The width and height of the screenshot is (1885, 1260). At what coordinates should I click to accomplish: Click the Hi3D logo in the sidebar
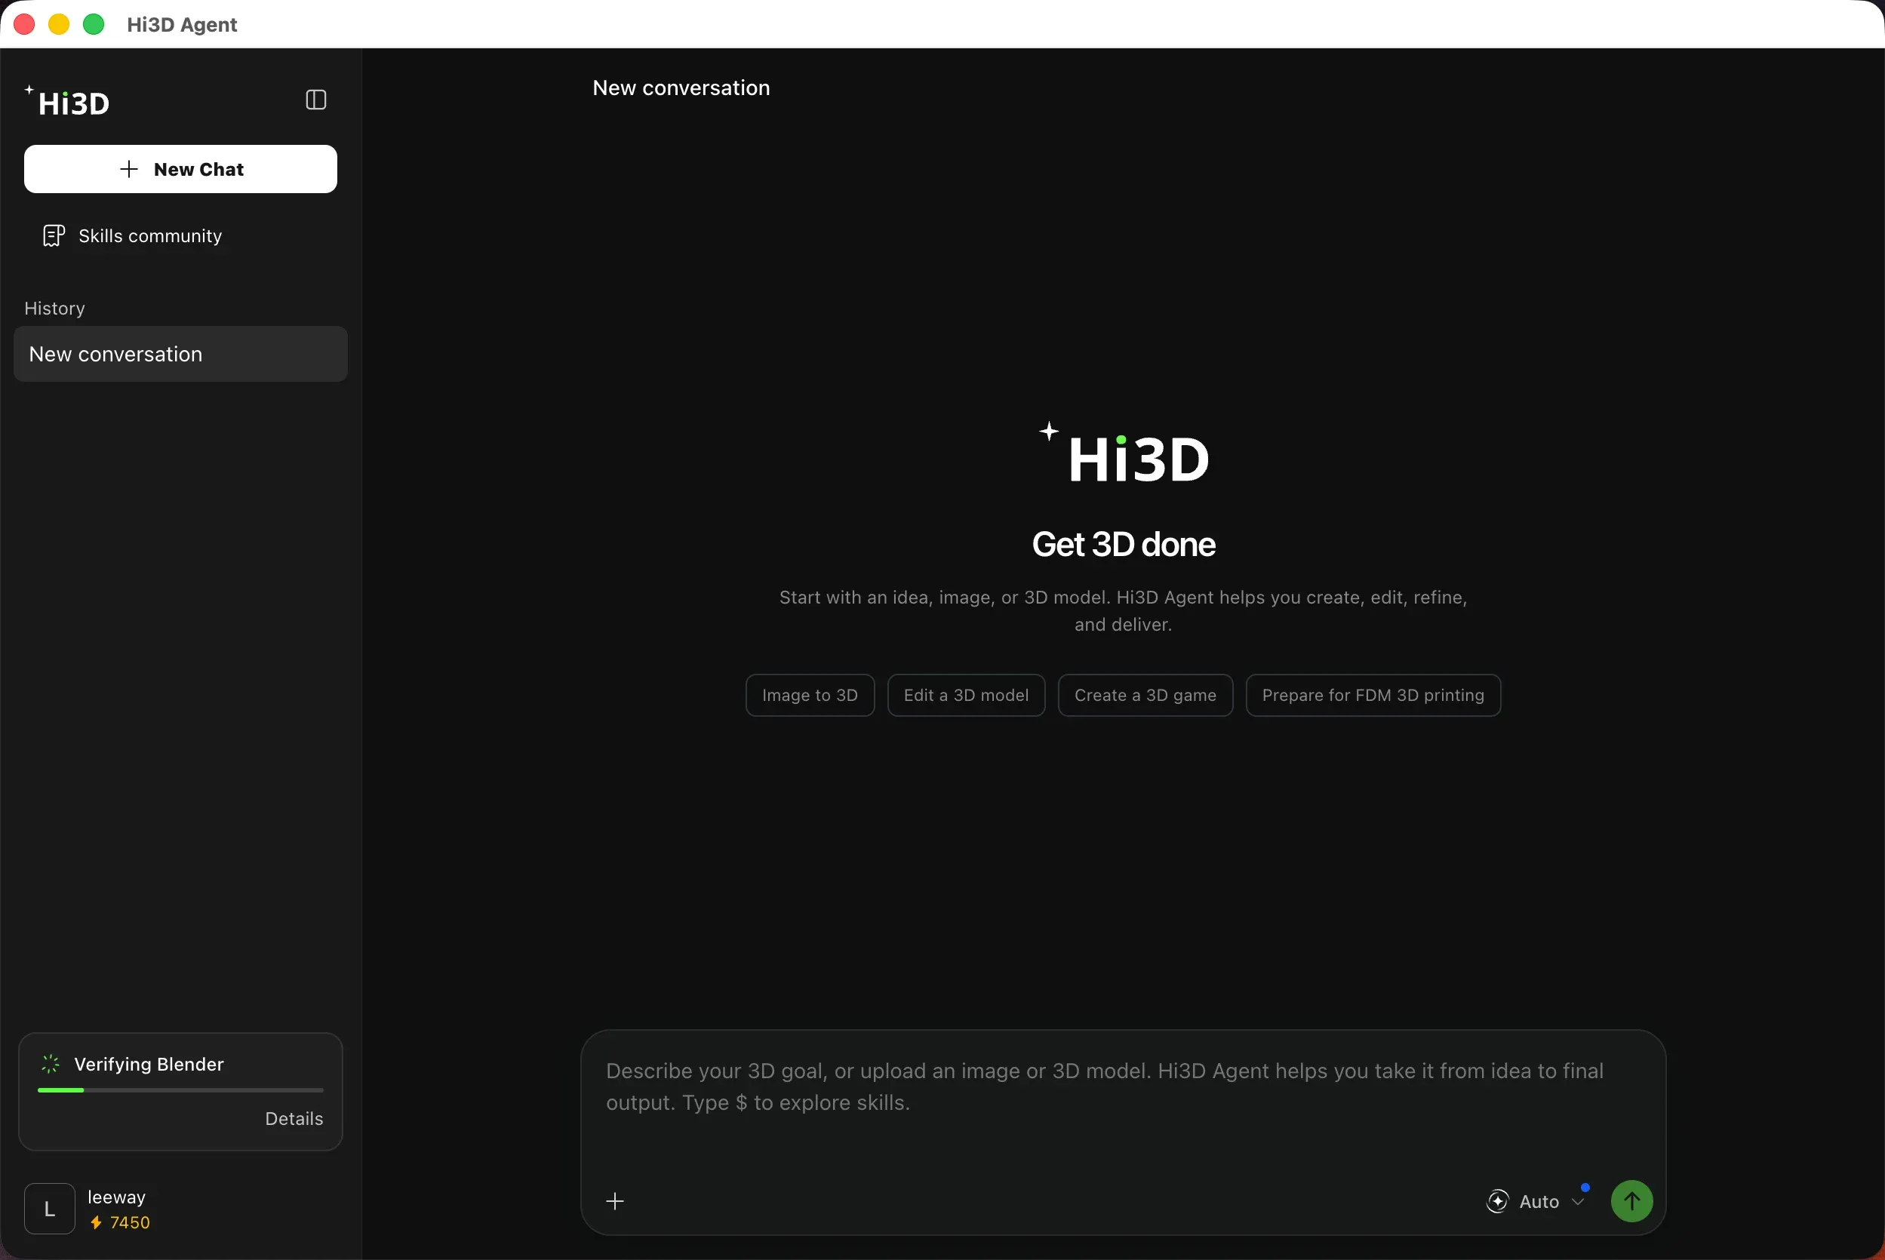coord(66,101)
